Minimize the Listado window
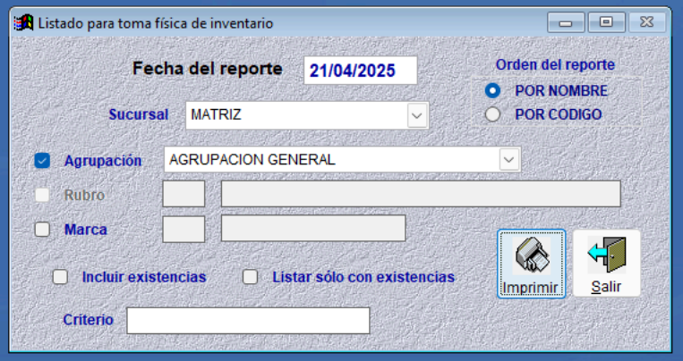 (x=566, y=22)
